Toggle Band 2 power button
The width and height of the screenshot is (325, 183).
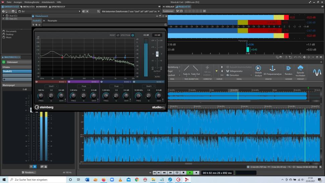(x=69, y=82)
